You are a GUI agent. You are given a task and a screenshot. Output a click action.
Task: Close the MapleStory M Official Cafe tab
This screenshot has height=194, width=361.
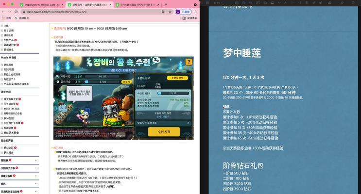62,4
